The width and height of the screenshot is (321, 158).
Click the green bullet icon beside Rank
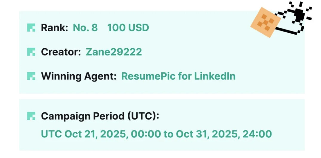(31, 28)
